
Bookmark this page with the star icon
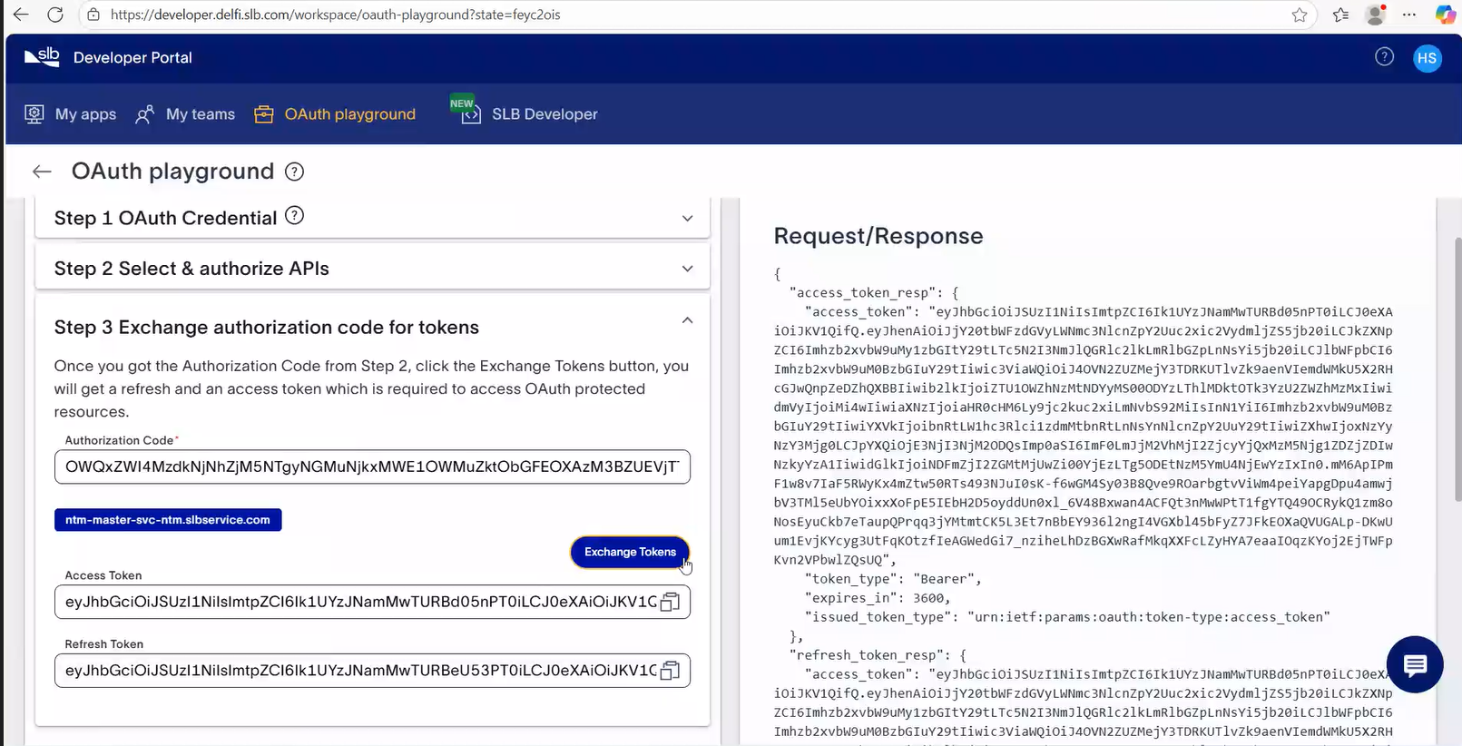tap(1300, 15)
